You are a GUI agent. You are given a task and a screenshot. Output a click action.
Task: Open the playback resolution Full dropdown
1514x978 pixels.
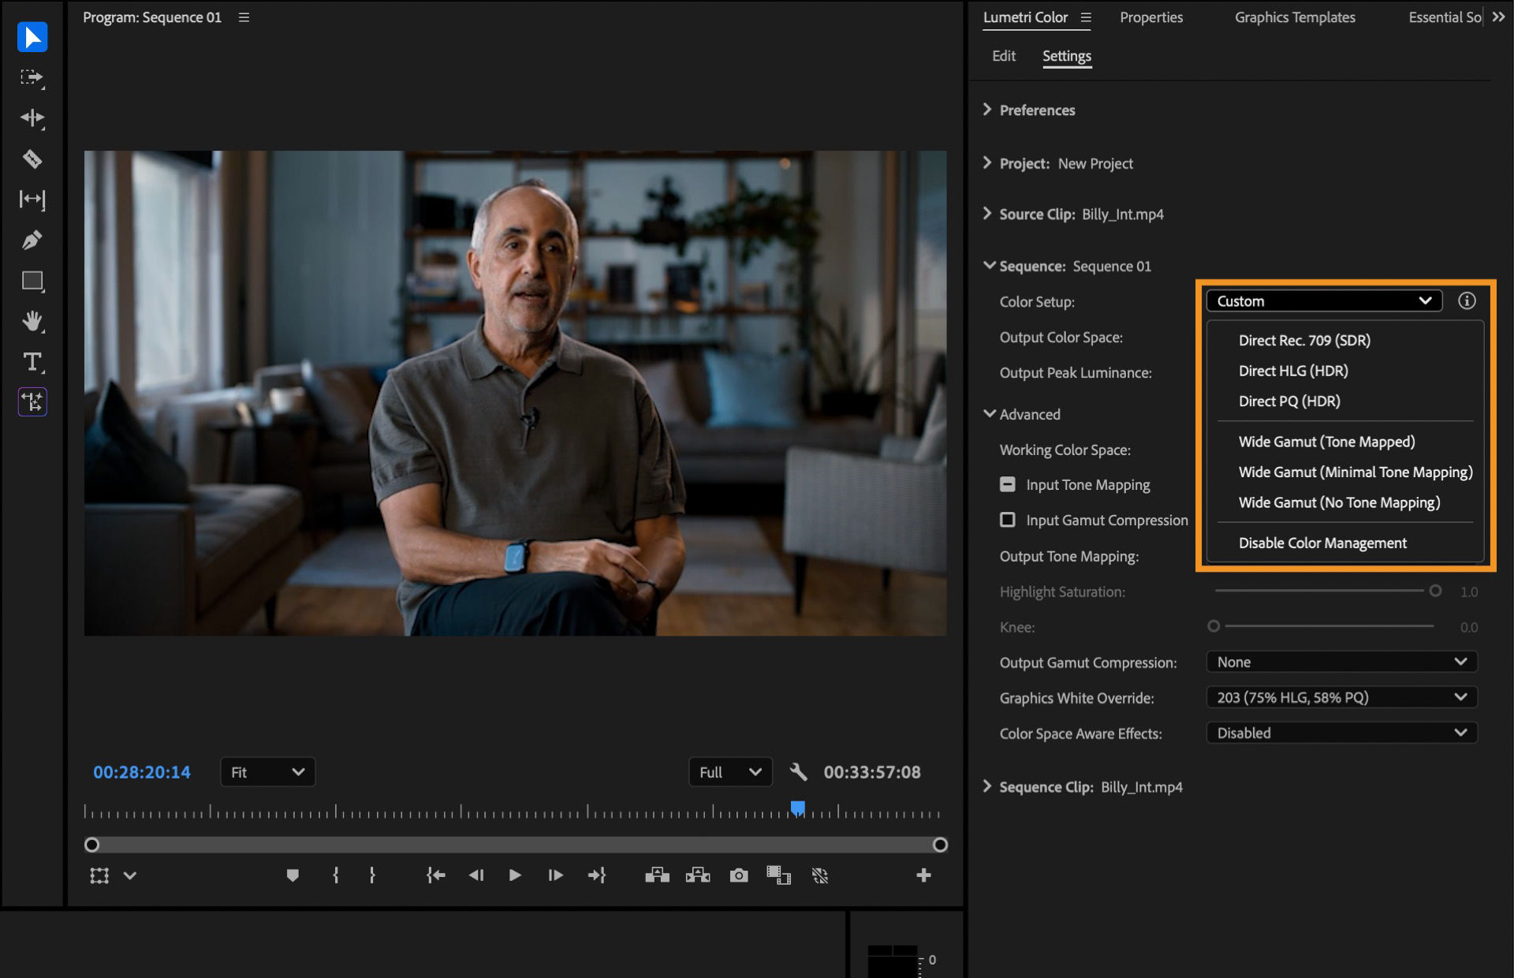pos(729,772)
